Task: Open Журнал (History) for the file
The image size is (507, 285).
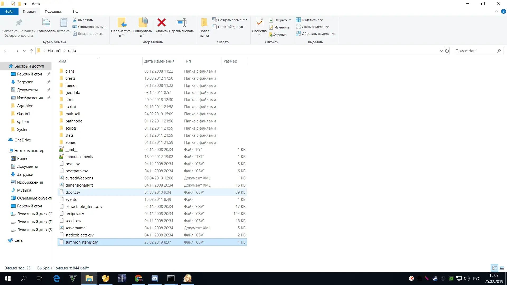Action: point(278,34)
